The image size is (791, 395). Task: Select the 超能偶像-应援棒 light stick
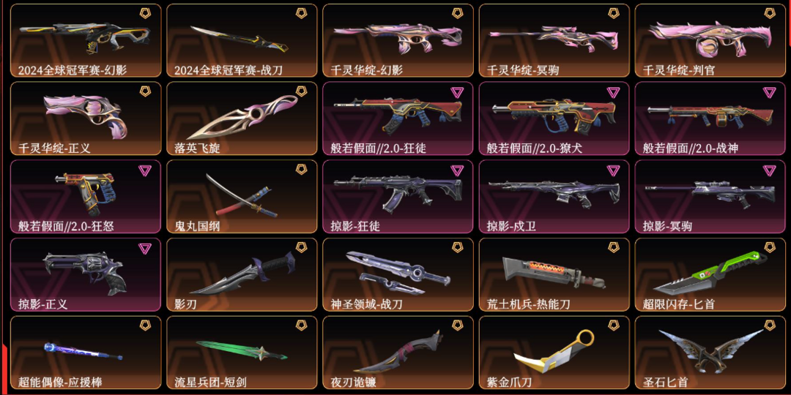[x=86, y=353]
